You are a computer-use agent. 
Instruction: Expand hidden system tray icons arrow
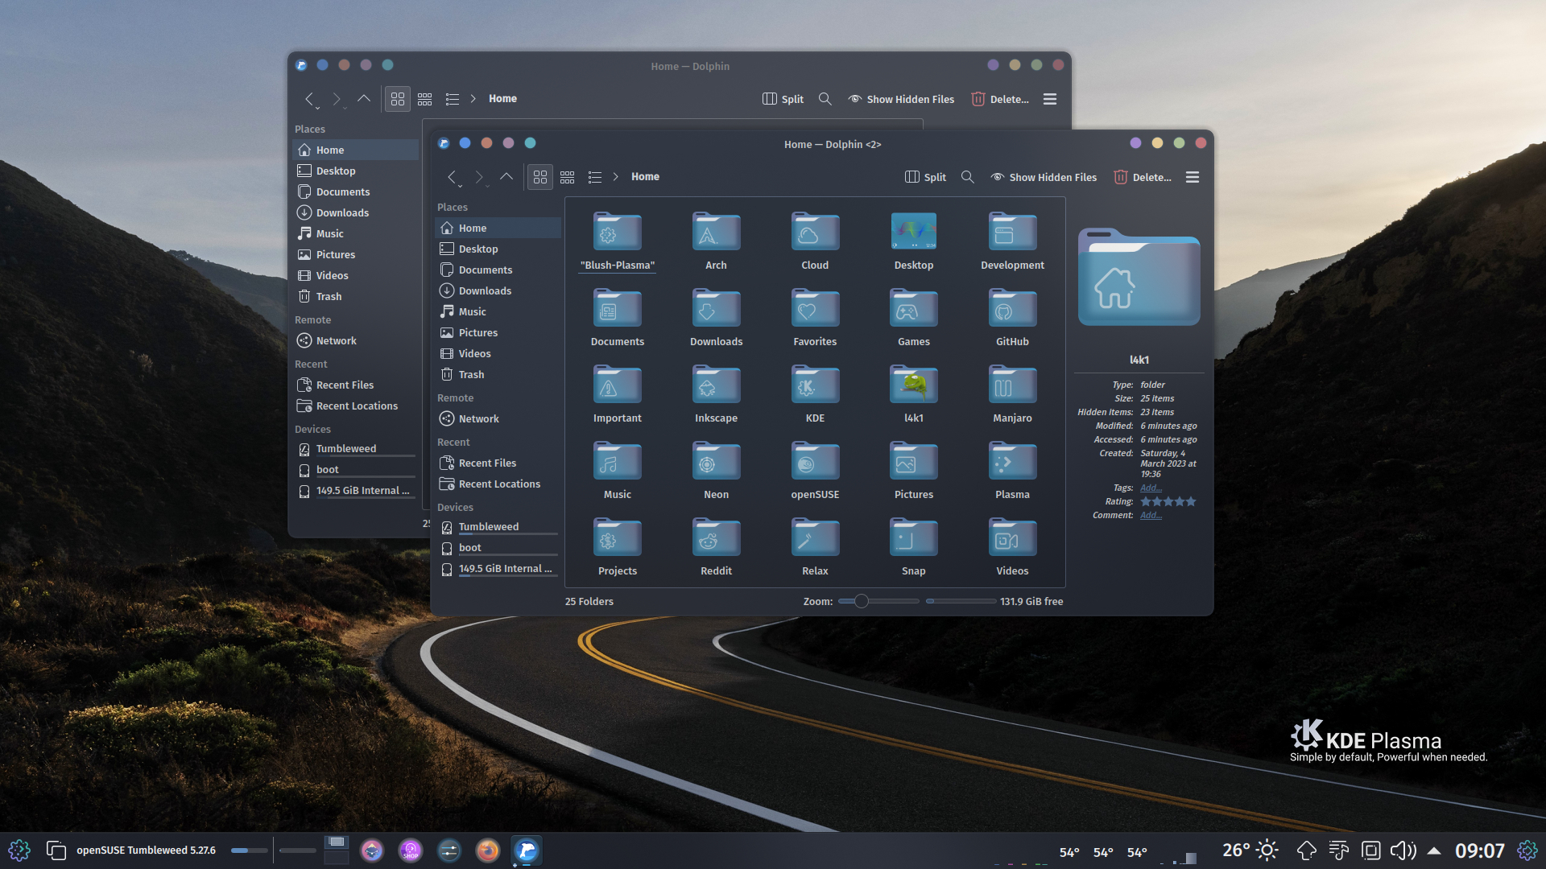point(1434,850)
